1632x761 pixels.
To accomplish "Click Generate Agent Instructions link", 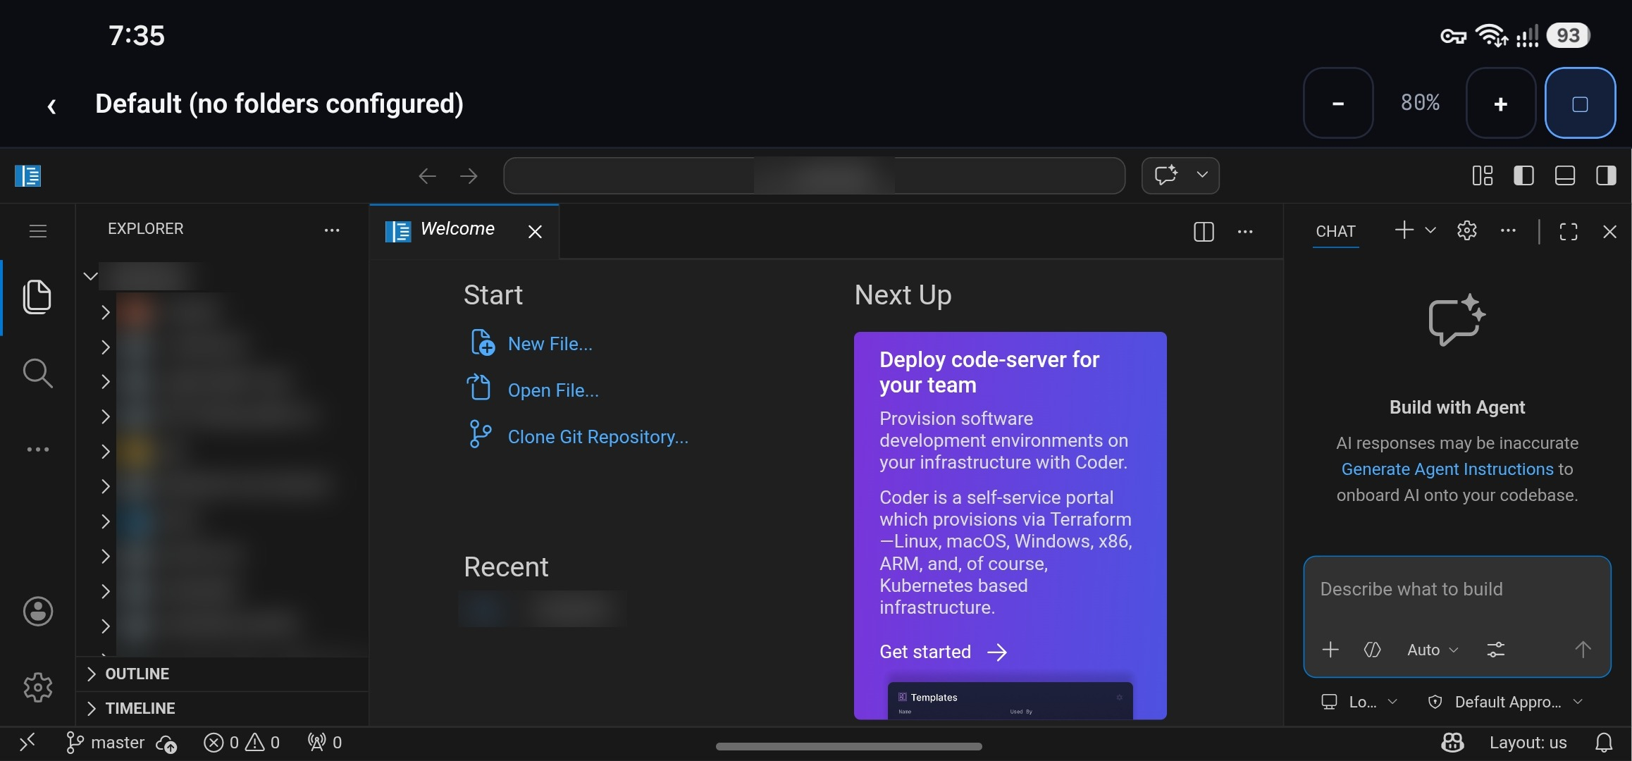I will coord(1447,469).
